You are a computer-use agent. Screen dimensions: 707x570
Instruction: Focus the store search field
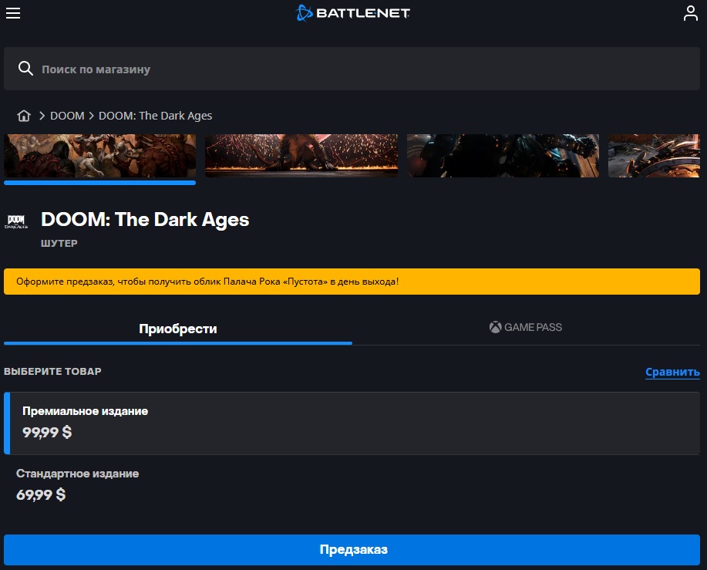(x=352, y=69)
